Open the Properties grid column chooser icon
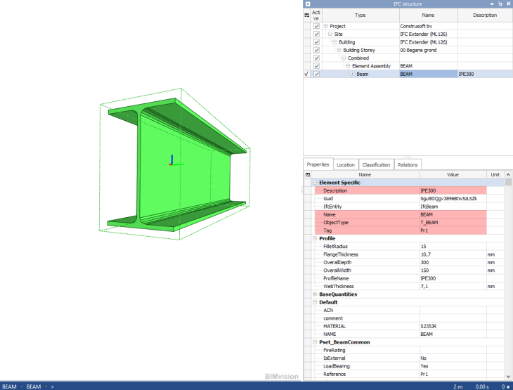 308,175
